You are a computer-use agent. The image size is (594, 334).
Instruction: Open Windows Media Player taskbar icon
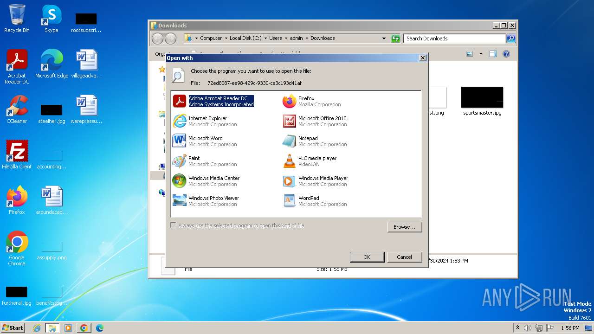tap(68, 328)
